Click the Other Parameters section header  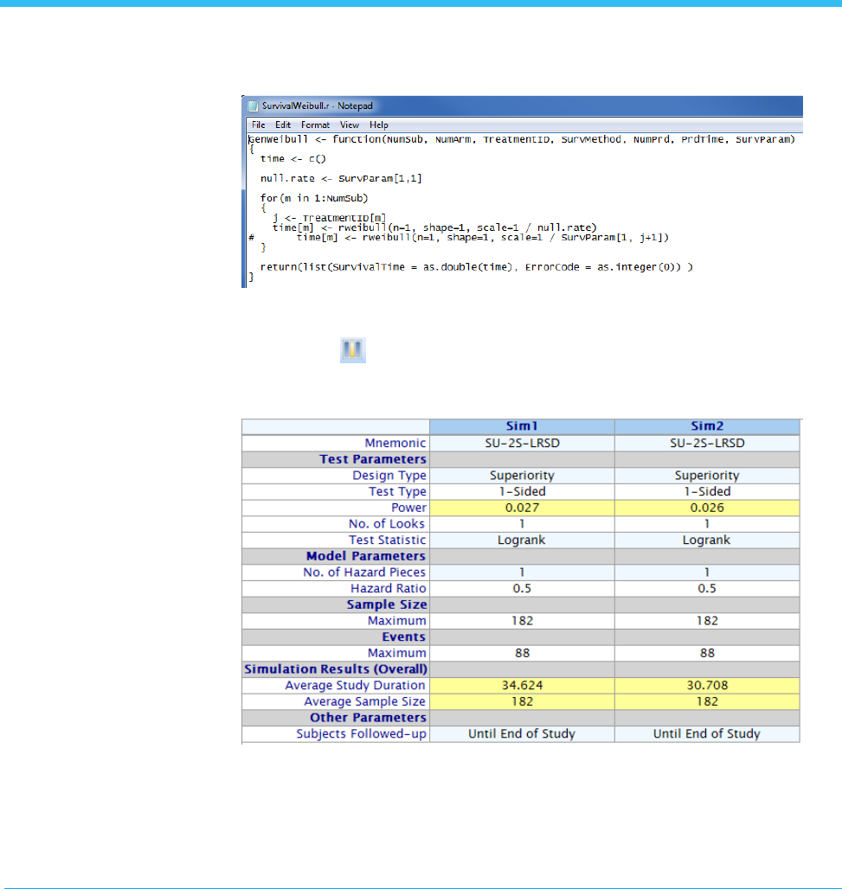point(369,718)
